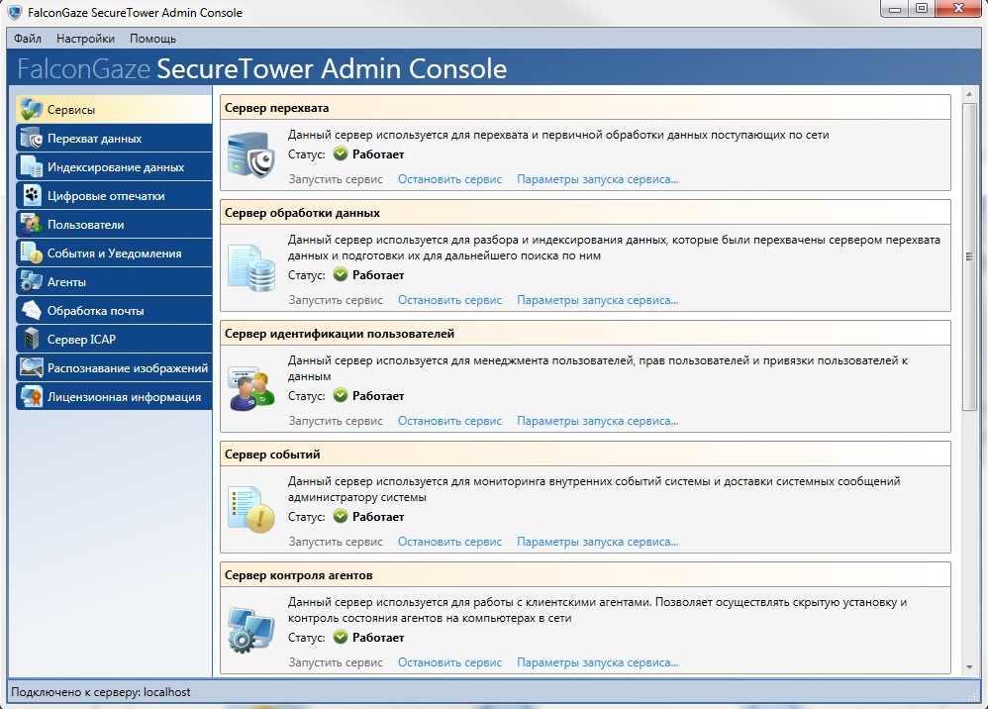Open the Помощь menu

(x=152, y=39)
